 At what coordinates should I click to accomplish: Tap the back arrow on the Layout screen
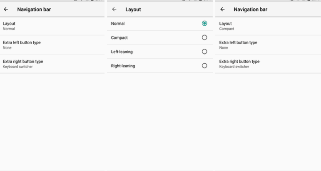(x=114, y=9)
